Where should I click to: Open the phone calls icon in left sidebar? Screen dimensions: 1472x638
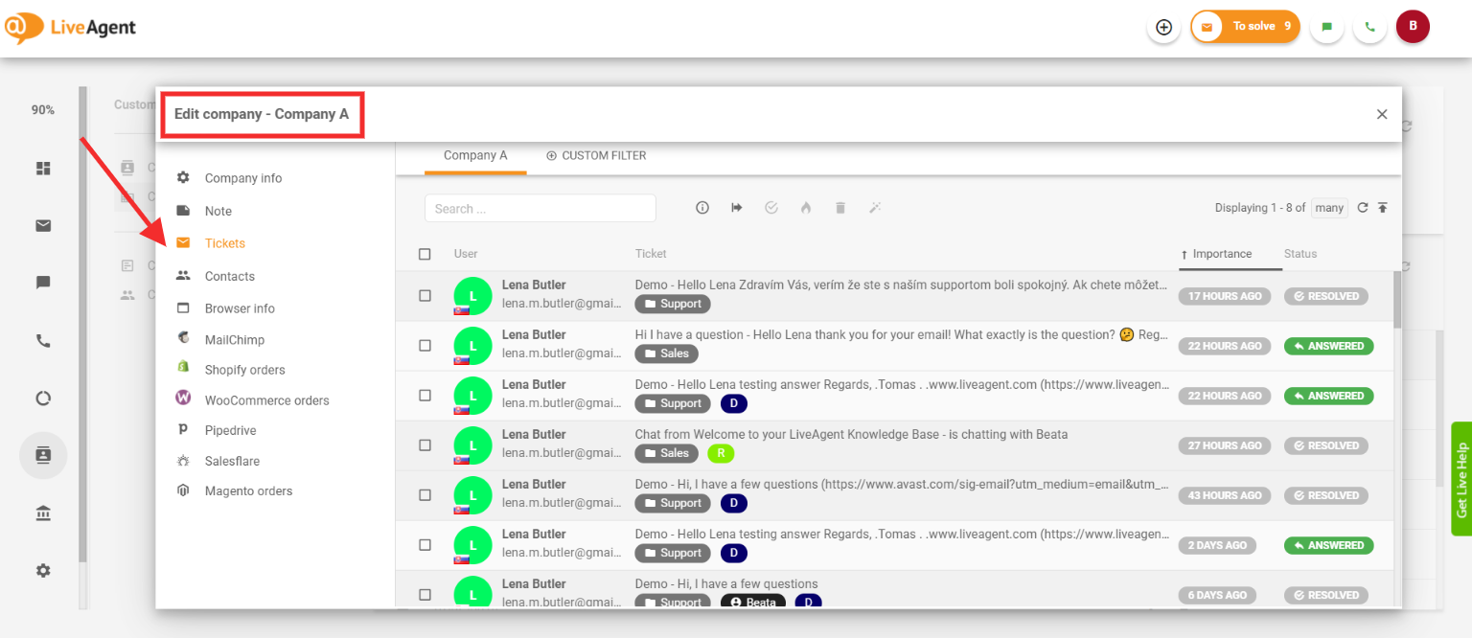43,341
